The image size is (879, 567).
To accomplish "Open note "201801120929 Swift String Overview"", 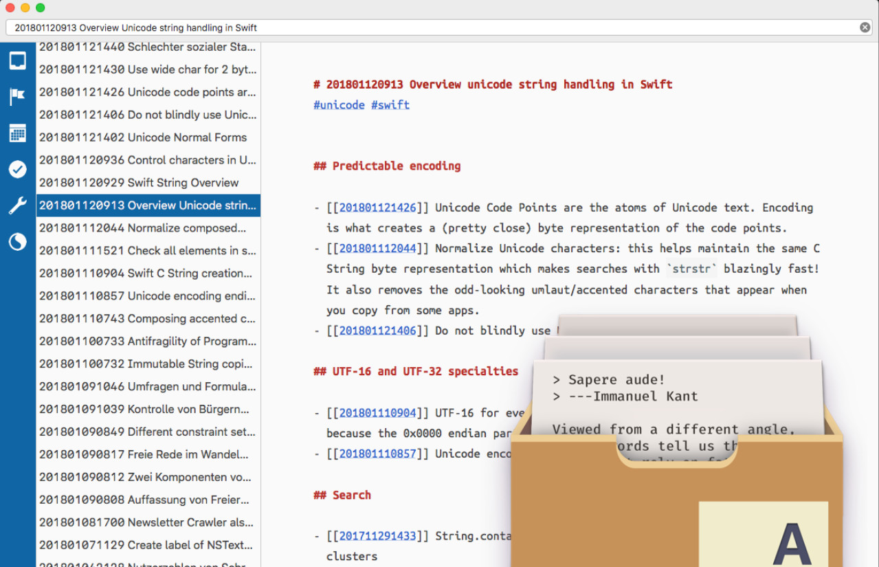I will click(148, 183).
